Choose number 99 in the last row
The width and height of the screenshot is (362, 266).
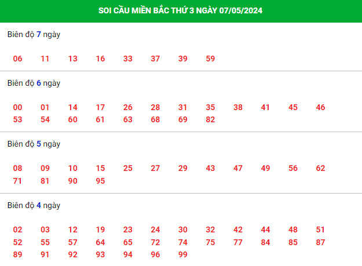(183, 254)
